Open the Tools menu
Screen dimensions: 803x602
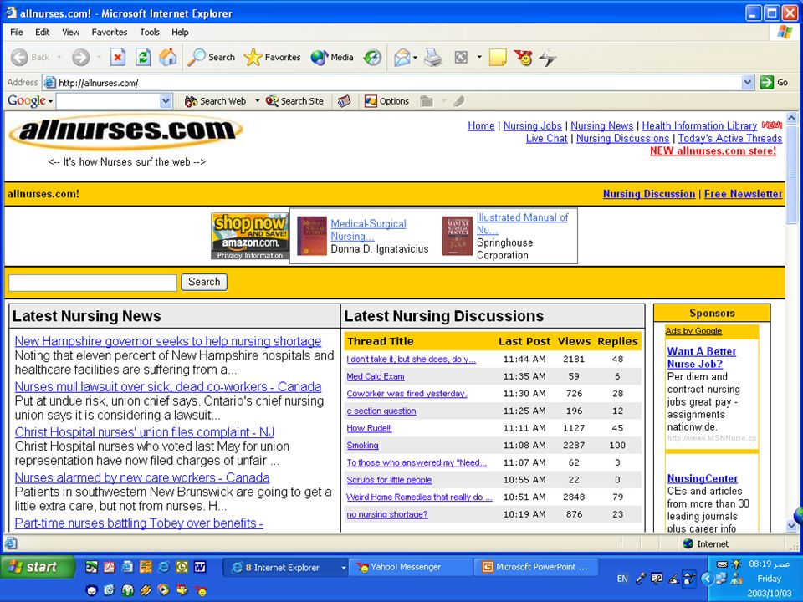150,33
